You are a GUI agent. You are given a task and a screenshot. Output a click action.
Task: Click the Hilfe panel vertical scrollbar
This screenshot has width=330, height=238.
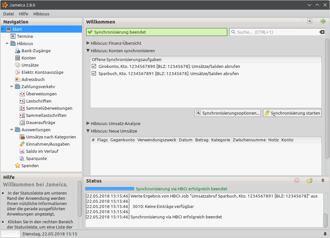[x=80, y=199]
